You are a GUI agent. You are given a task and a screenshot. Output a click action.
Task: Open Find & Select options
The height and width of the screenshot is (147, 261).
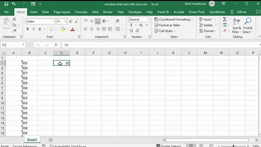pyautogui.click(x=248, y=25)
